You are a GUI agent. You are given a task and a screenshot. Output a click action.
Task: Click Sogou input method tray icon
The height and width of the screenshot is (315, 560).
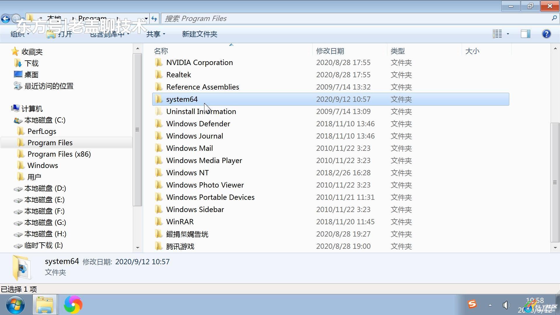coord(472,304)
